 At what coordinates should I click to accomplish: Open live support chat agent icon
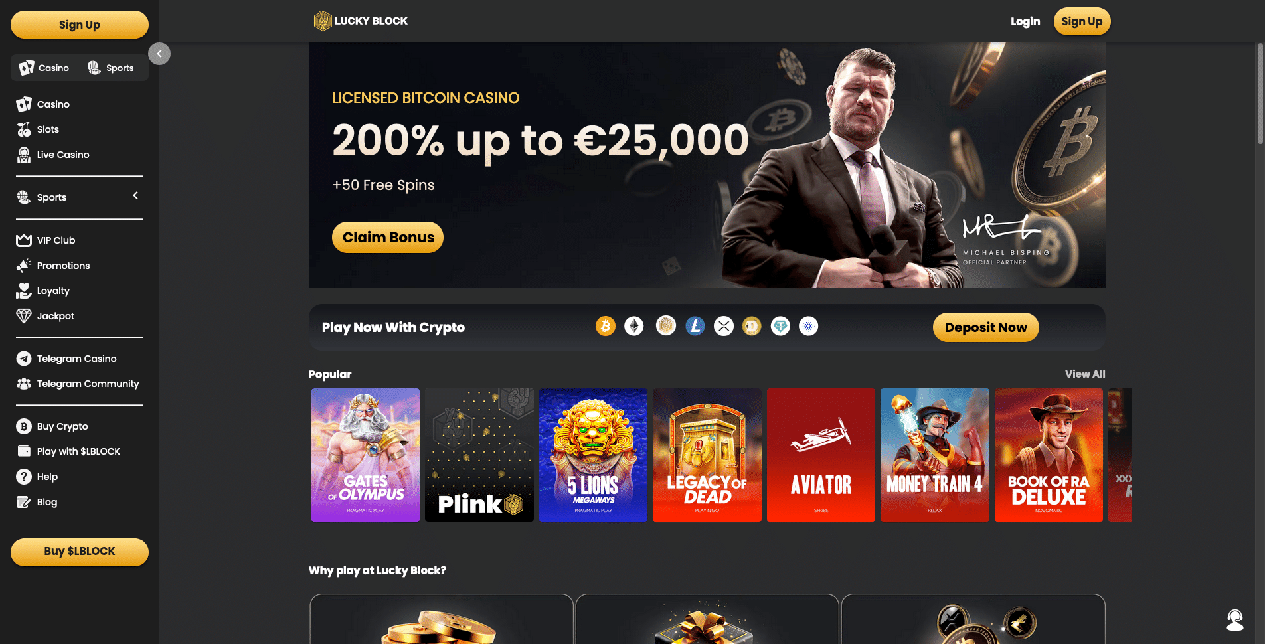(1235, 619)
